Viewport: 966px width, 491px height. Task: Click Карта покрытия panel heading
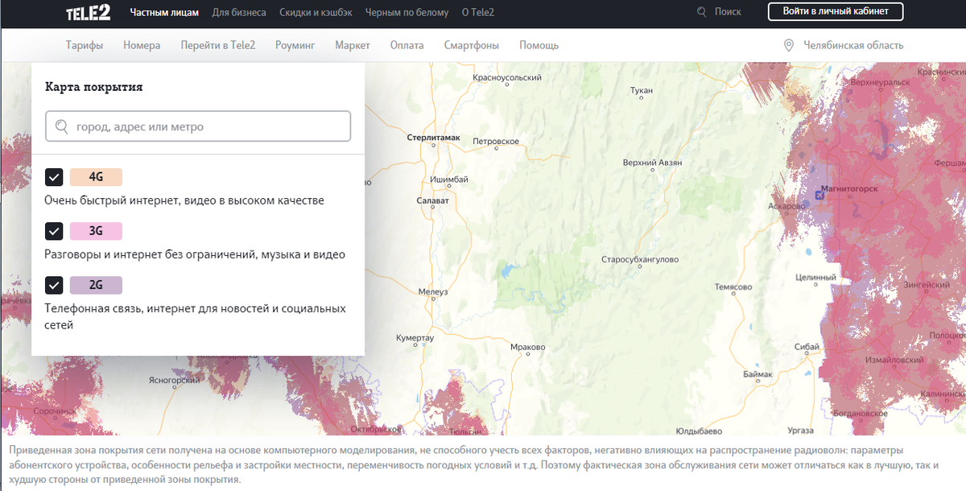[x=94, y=87]
